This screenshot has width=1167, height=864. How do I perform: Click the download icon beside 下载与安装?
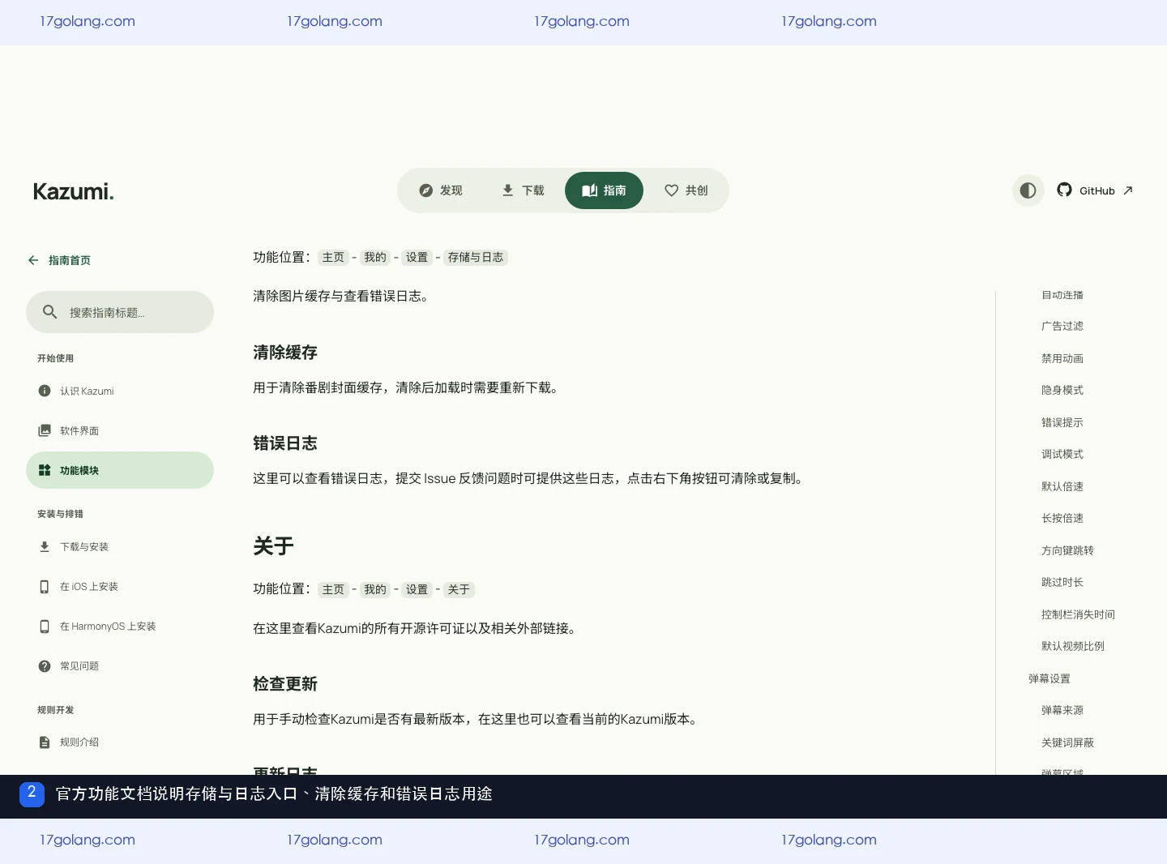click(45, 546)
